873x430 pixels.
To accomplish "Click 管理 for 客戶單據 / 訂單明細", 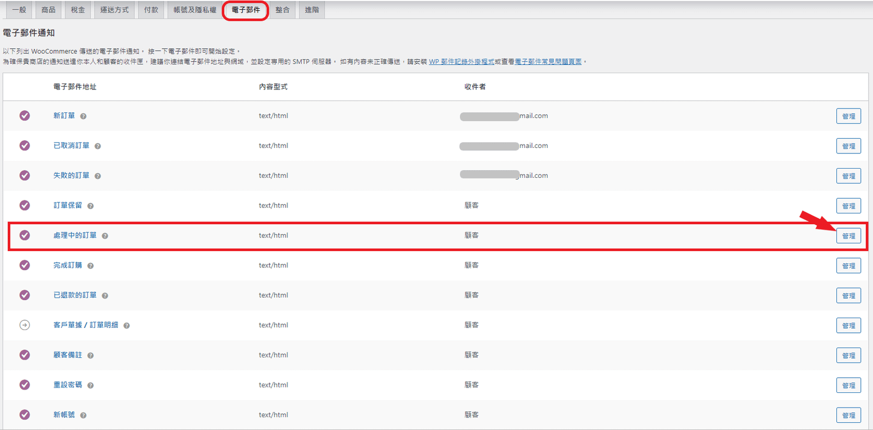I will [x=848, y=326].
